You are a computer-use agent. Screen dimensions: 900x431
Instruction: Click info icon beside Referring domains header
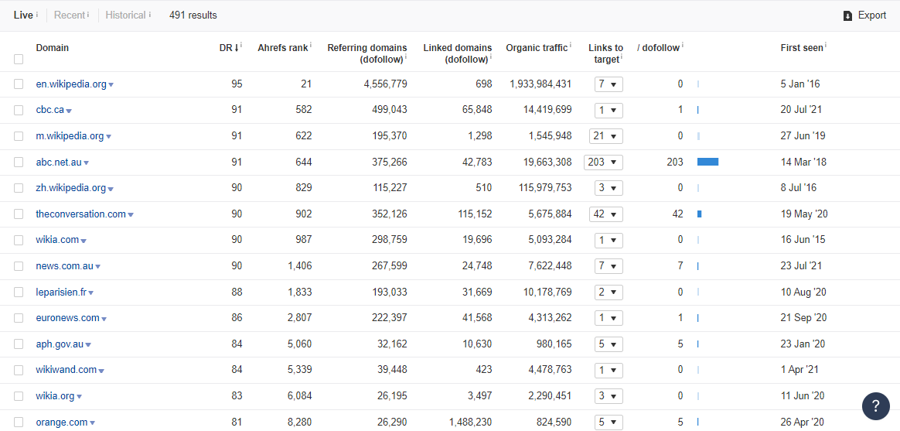[x=406, y=56]
